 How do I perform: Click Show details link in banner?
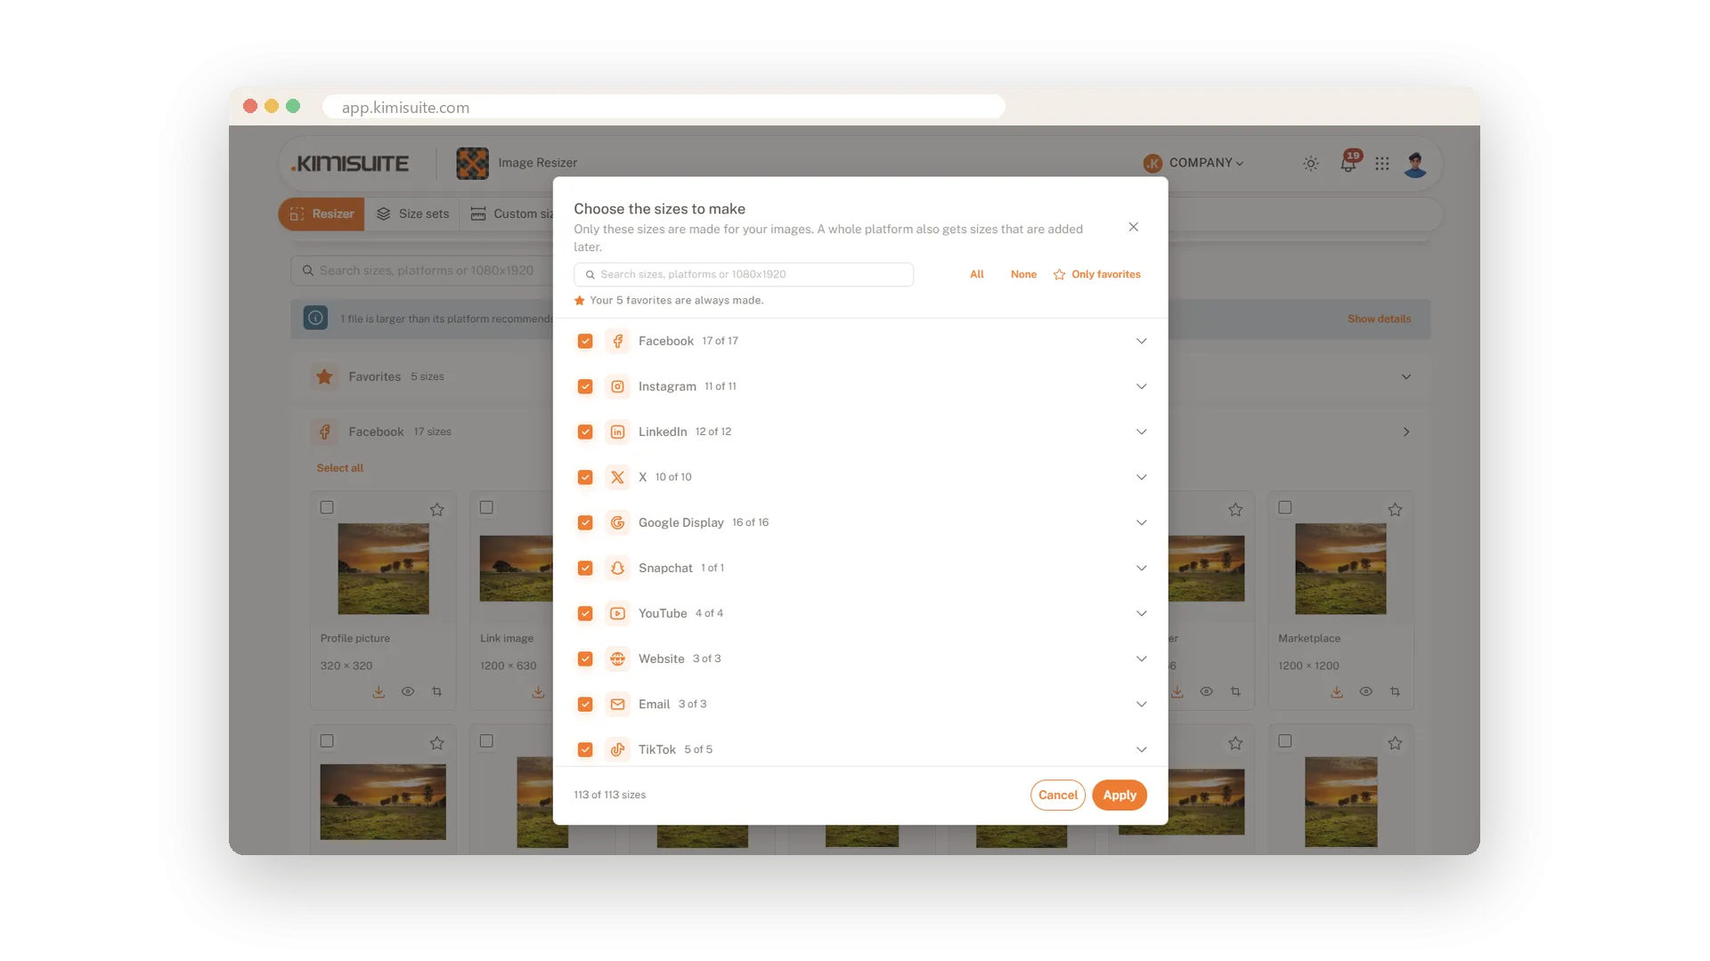[1379, 319]
